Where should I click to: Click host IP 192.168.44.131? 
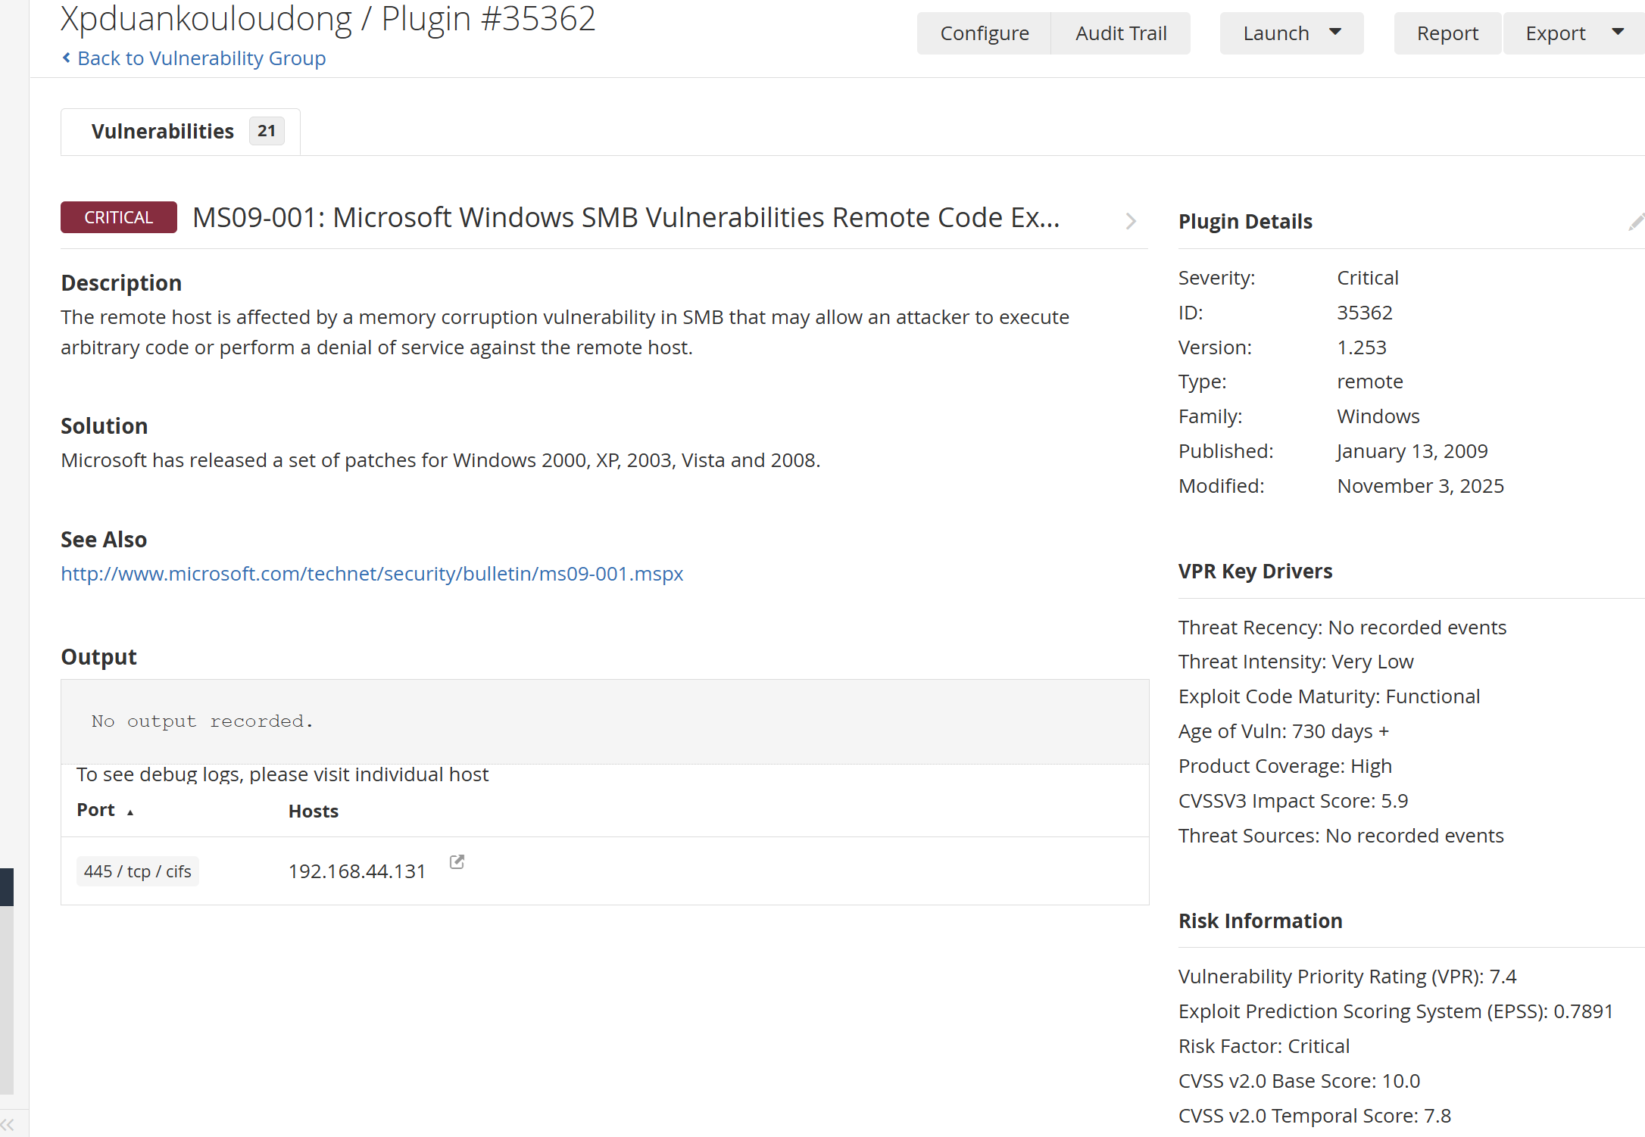coord(357,871)
